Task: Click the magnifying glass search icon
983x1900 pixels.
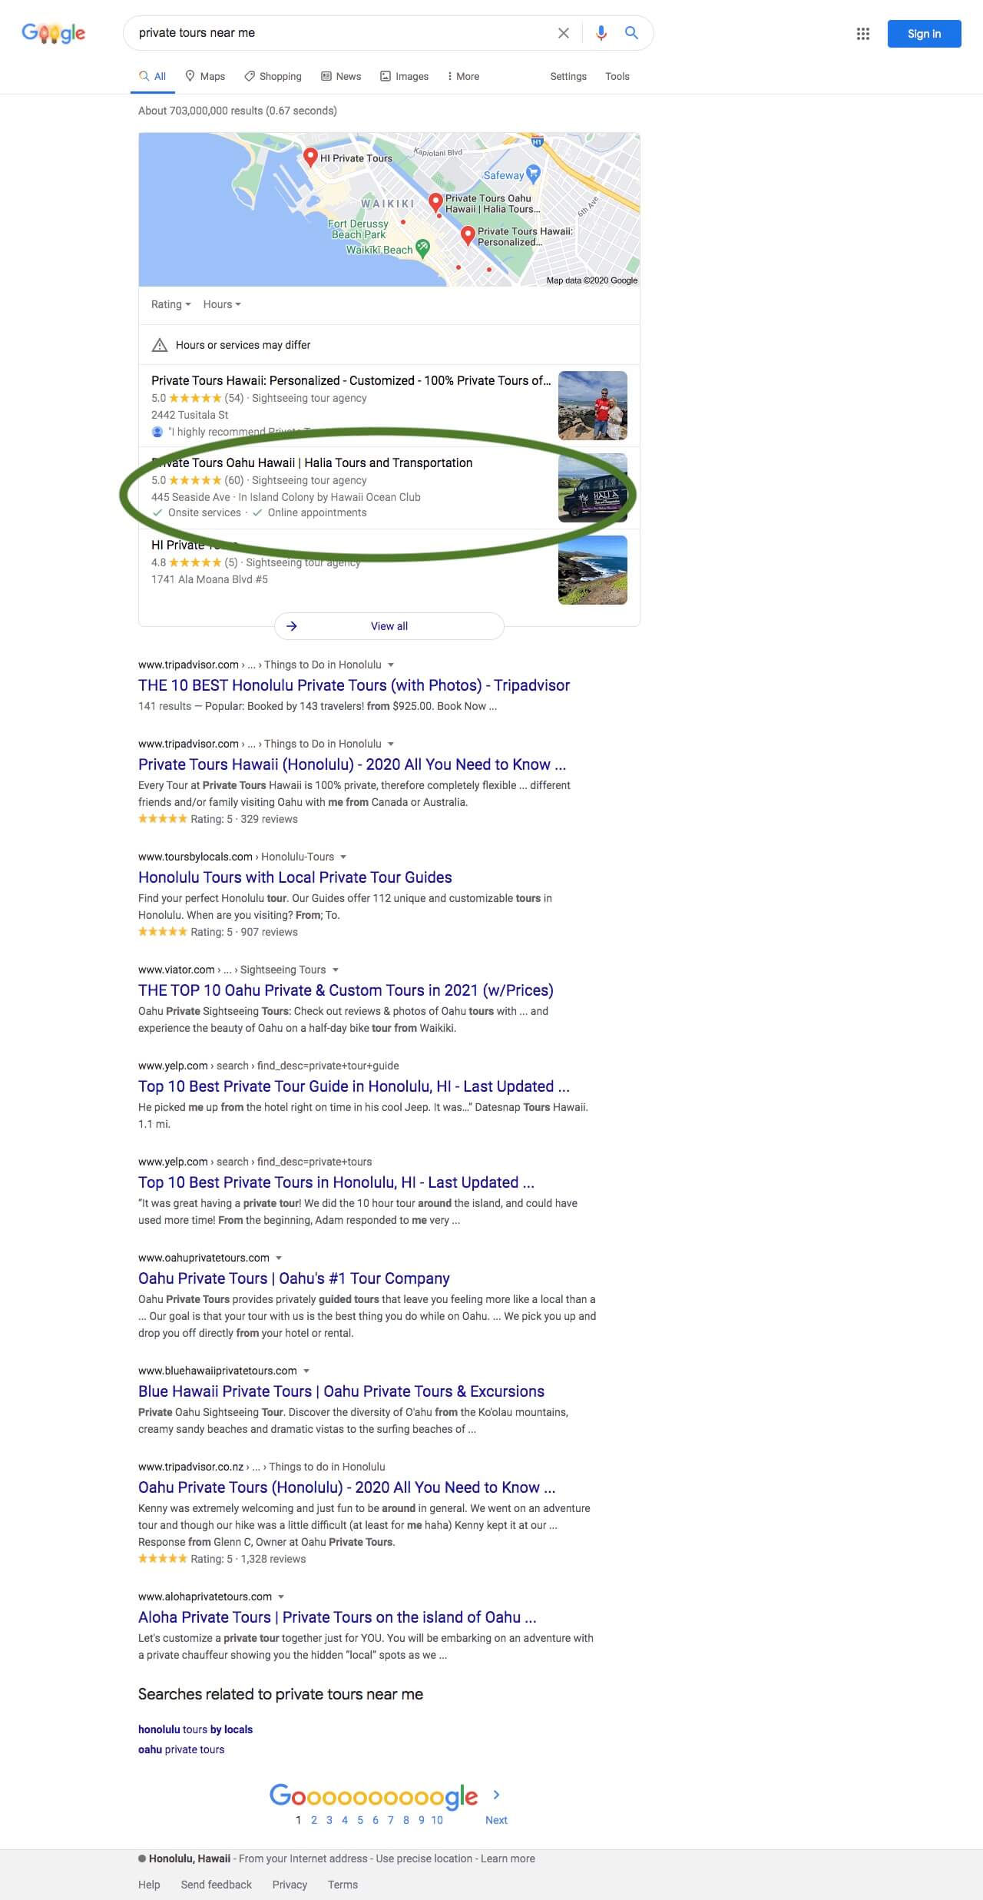Action: coord(631,33)
